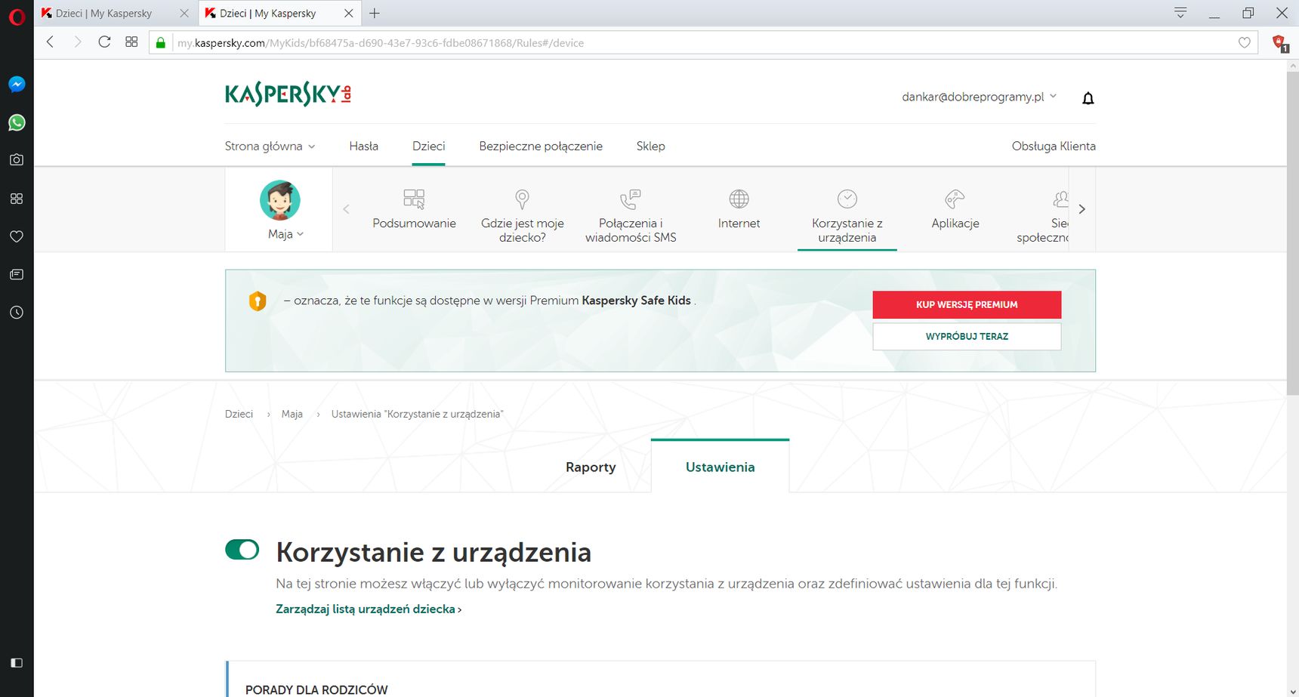Toggle Korzystanie z urządzenia monitoring switch
Viewport: 1299px width, 697px height.
(x=242, y=550)
